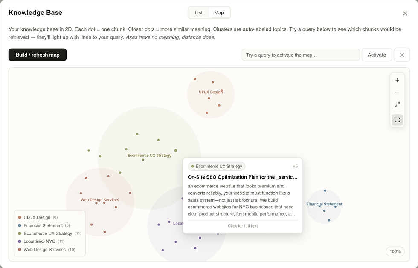Open full text of the chunk tooltip
This screenshot has width=418, height=268.
tap(243, 226)
